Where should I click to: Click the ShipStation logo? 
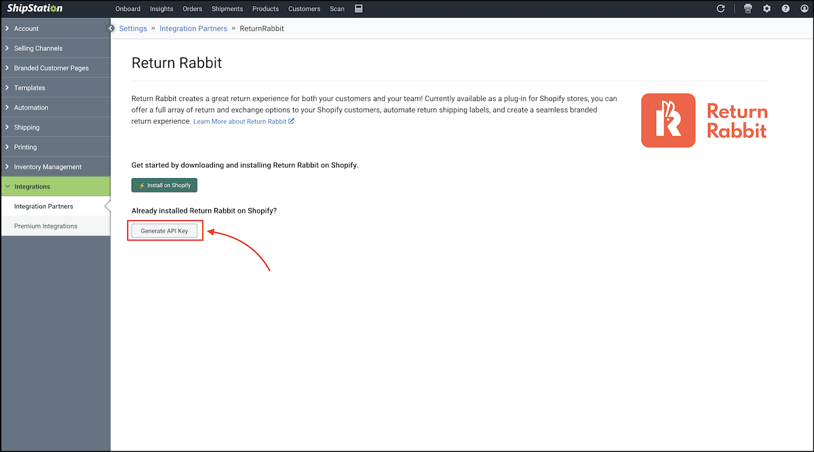(x=35, y=8)
